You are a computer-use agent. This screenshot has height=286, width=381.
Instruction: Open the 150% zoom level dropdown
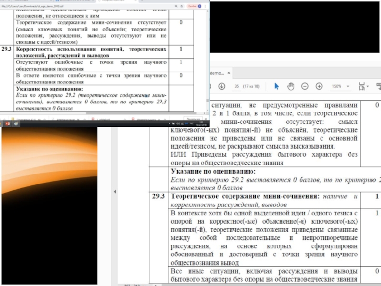(340, 86)
